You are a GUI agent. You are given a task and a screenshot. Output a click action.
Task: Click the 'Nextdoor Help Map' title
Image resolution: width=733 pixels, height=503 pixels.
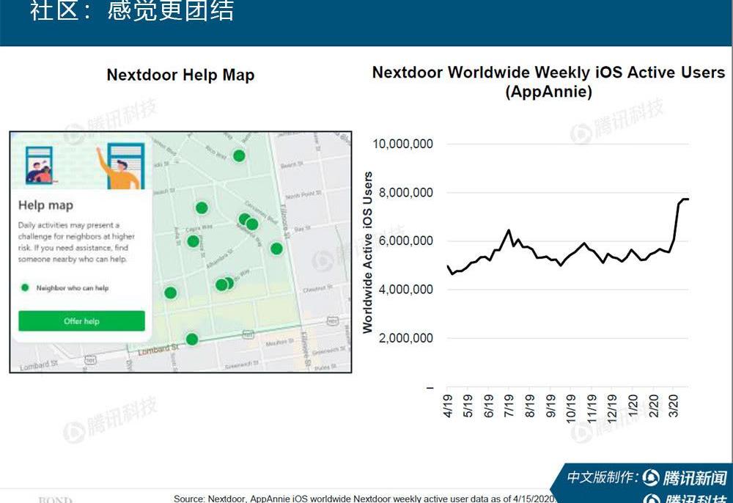(180, 75)
